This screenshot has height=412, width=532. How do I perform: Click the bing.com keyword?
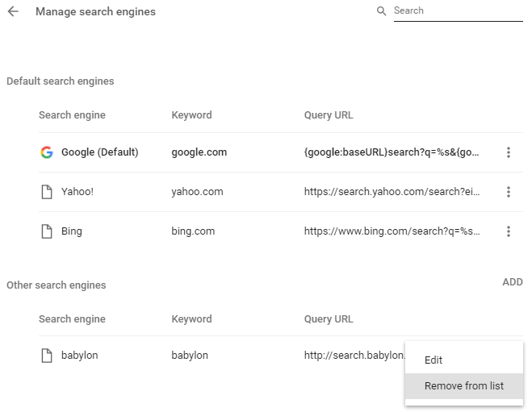tap(193, 231)
